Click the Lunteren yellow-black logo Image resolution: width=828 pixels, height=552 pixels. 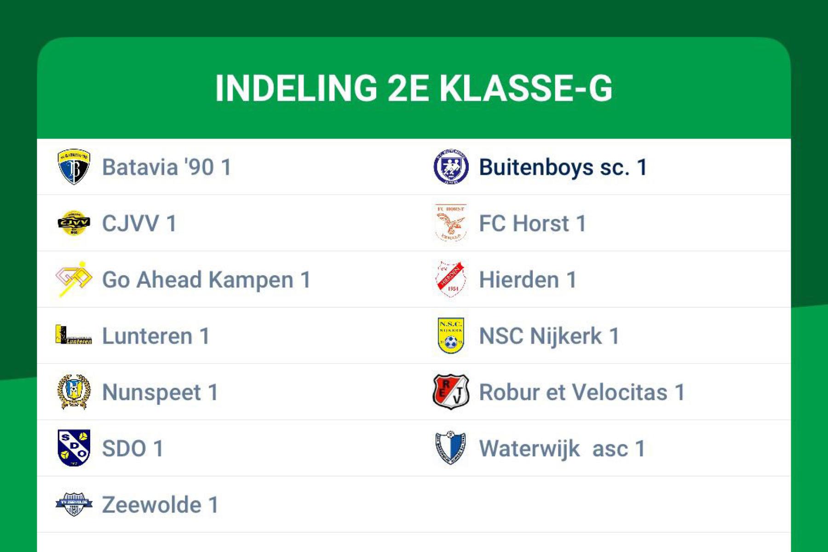[74, 335]
